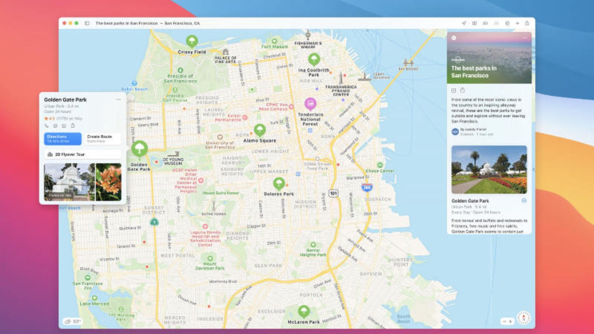594x334 pixels.
Task: Select the Crissy Field park pin
Action: [x=192, y=41]
